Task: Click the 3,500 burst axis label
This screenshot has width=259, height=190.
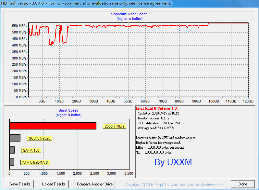Action: [x=129, y=173]
